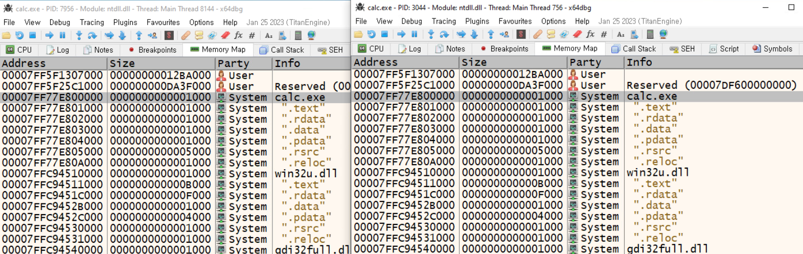Select address 00007FFC9452C000 in left window

pos(53,217)
